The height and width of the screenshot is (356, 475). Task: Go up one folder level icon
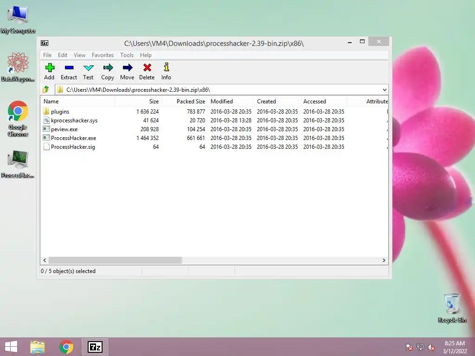pyautogui.click(x=46, y=89)
